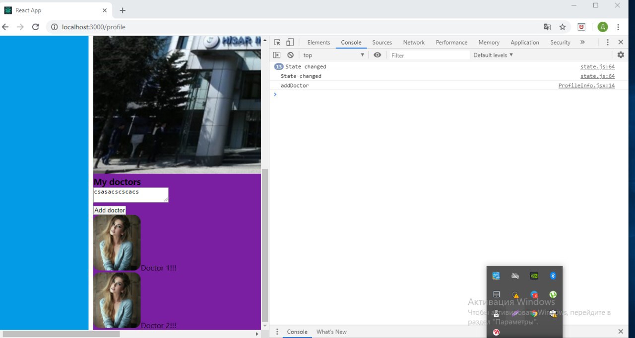Viewport: 635px width, 338px height.
Task: Click the console Filter input field
Action: point(429,55)
